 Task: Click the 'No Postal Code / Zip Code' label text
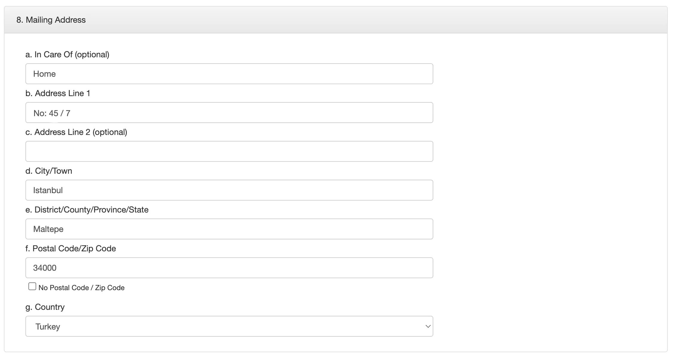click(81, 288)
